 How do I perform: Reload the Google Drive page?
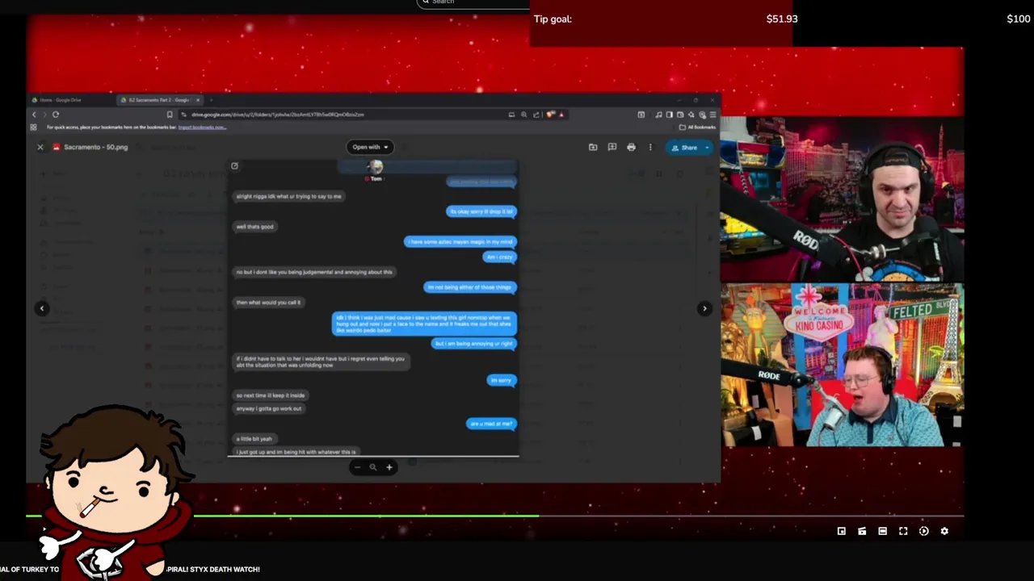(56, 115)
